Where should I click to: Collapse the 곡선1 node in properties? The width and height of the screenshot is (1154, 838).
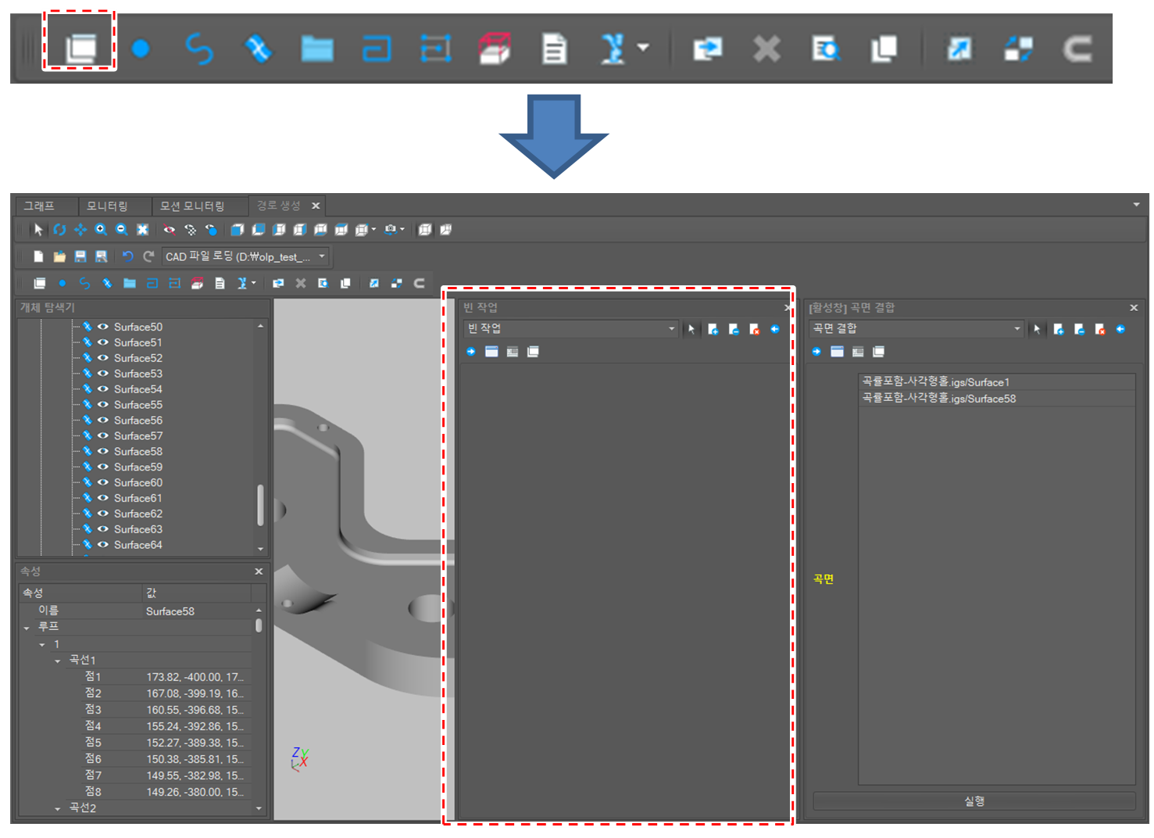58,661
